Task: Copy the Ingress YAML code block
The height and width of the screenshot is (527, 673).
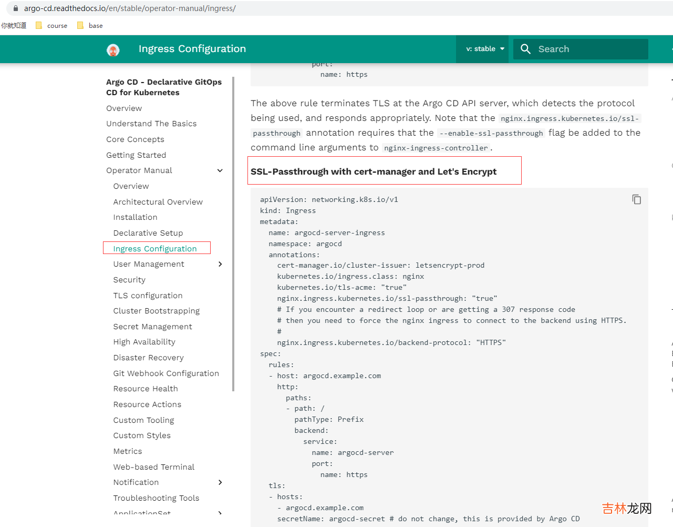Action: [636, 199]
